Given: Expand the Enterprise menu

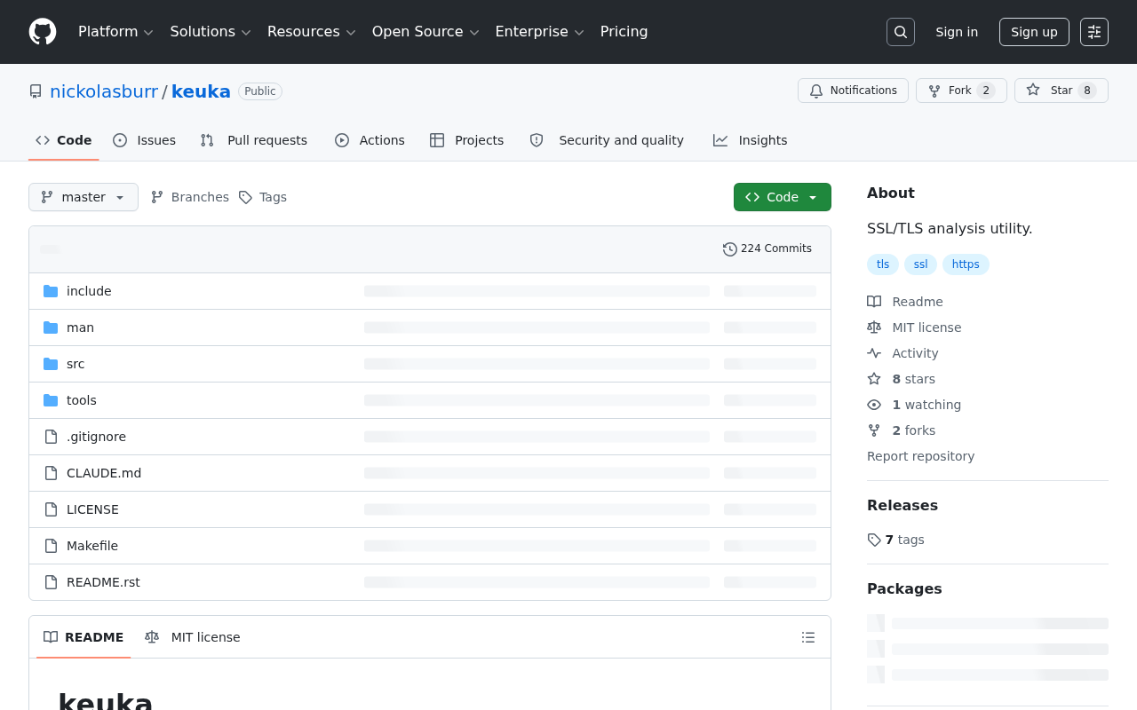Looking at the screenshot, I should click(539, 32).
